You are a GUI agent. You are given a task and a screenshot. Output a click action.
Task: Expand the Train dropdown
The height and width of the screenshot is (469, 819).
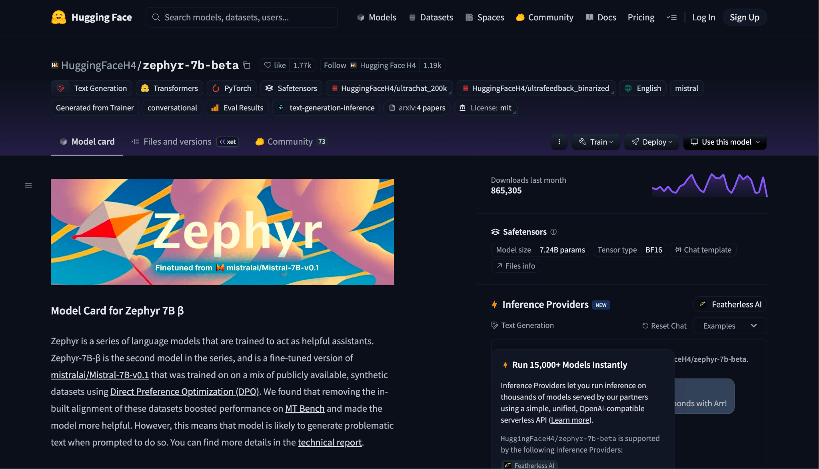tap(596, 142)
